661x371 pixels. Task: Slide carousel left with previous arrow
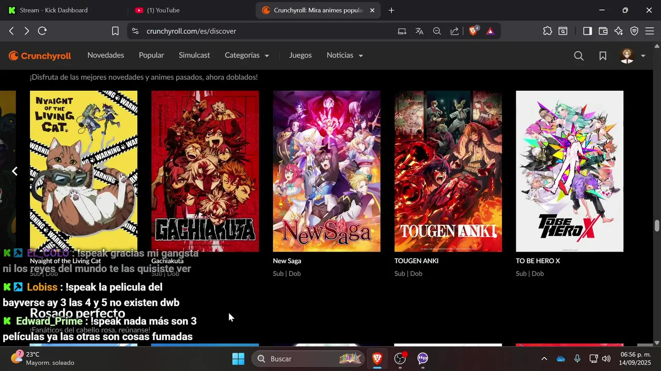pyautogui.click(x=15, y=171)
